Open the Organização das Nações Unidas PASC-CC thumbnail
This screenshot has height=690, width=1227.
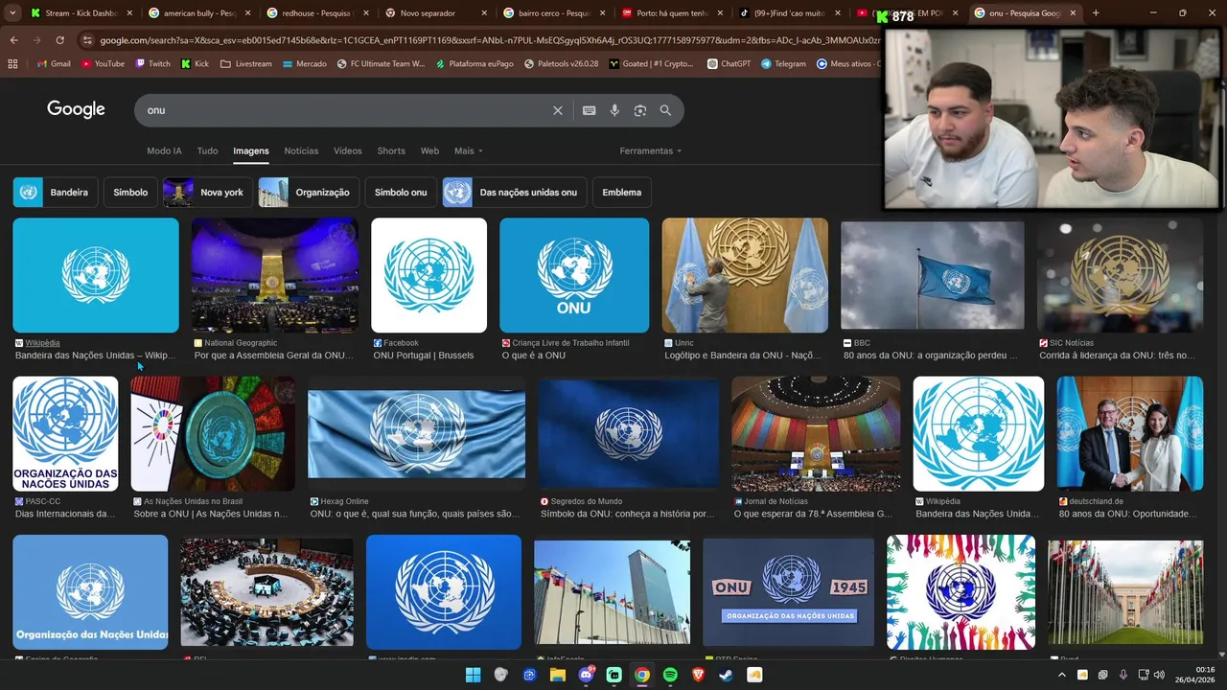(65, 434)
